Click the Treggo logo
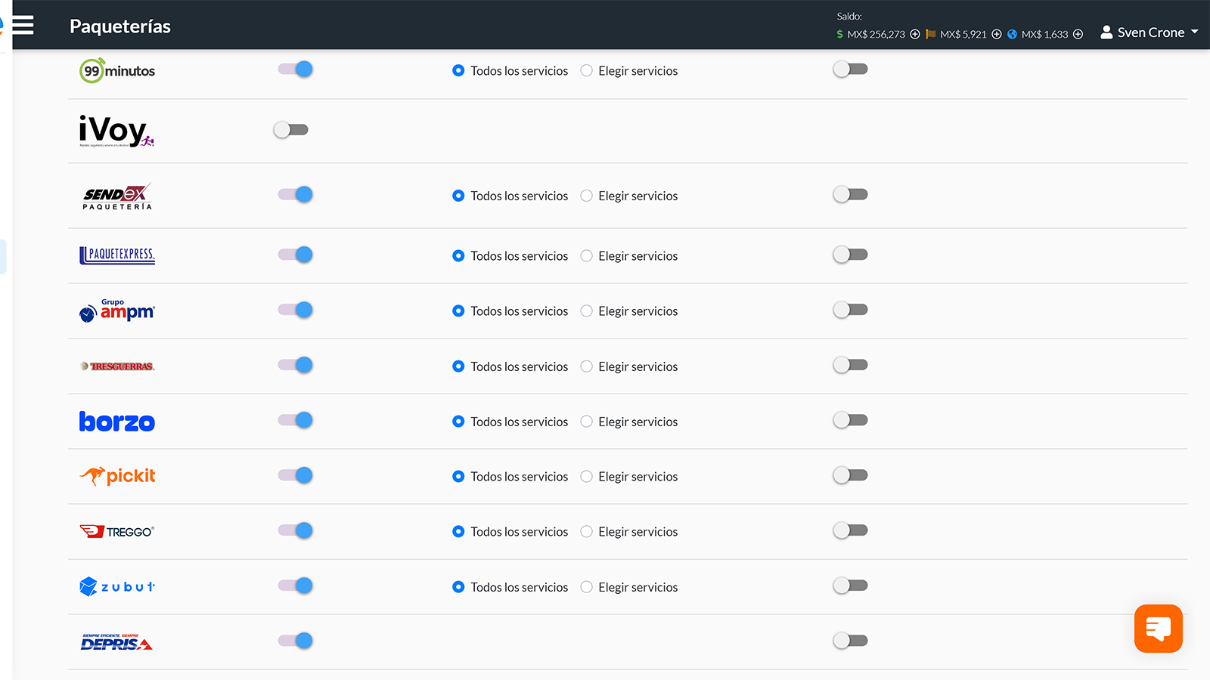1210x680 pixels. (x=117, y=531)
